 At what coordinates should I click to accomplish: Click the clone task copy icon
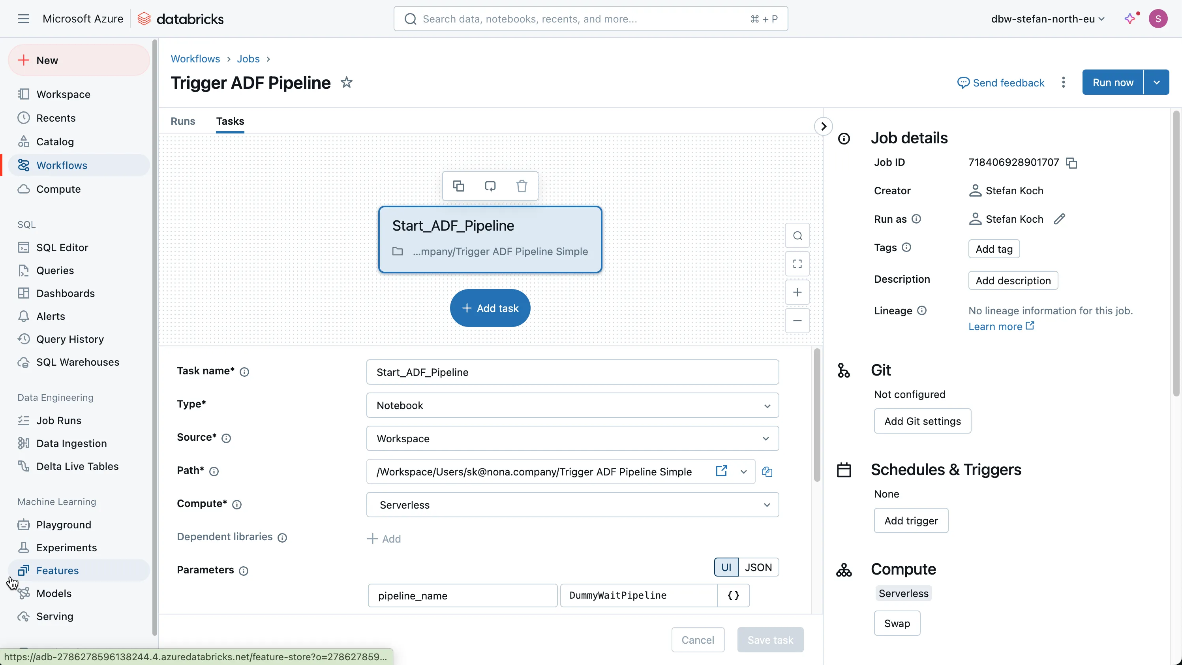pyautogui.click(x=458, y=186)
